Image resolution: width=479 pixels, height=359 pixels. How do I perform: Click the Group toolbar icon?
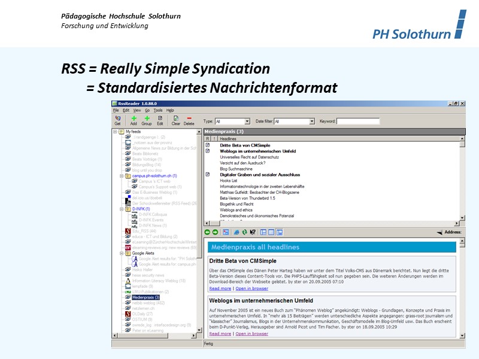pyautogui.click(x=147, y=120)
